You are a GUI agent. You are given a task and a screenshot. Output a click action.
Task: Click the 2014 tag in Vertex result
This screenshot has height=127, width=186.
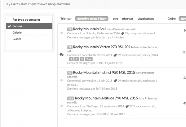(x=155, y=55)
